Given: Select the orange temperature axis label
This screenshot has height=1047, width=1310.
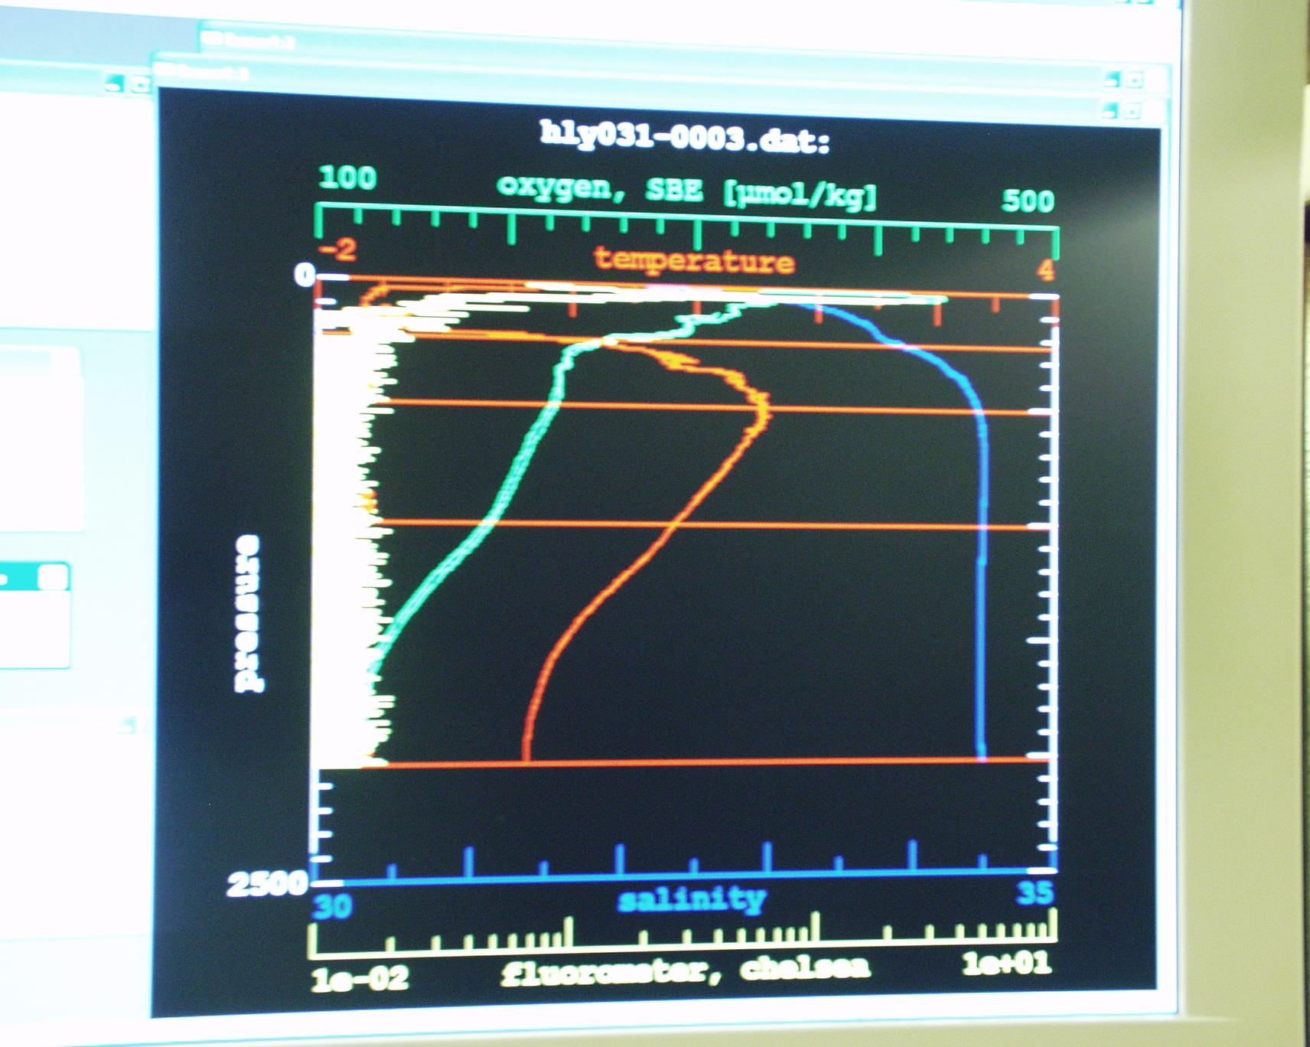Looking at the screenshot, I should point(694,261).
